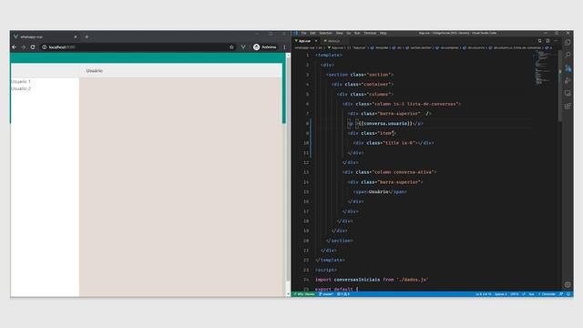Click line 15 span Usuário text
The width and height of the screenshot is (583, 328).
click(x=380, y=192)
